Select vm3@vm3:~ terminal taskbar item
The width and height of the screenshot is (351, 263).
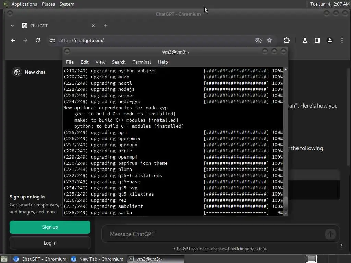tap(156, 259)
